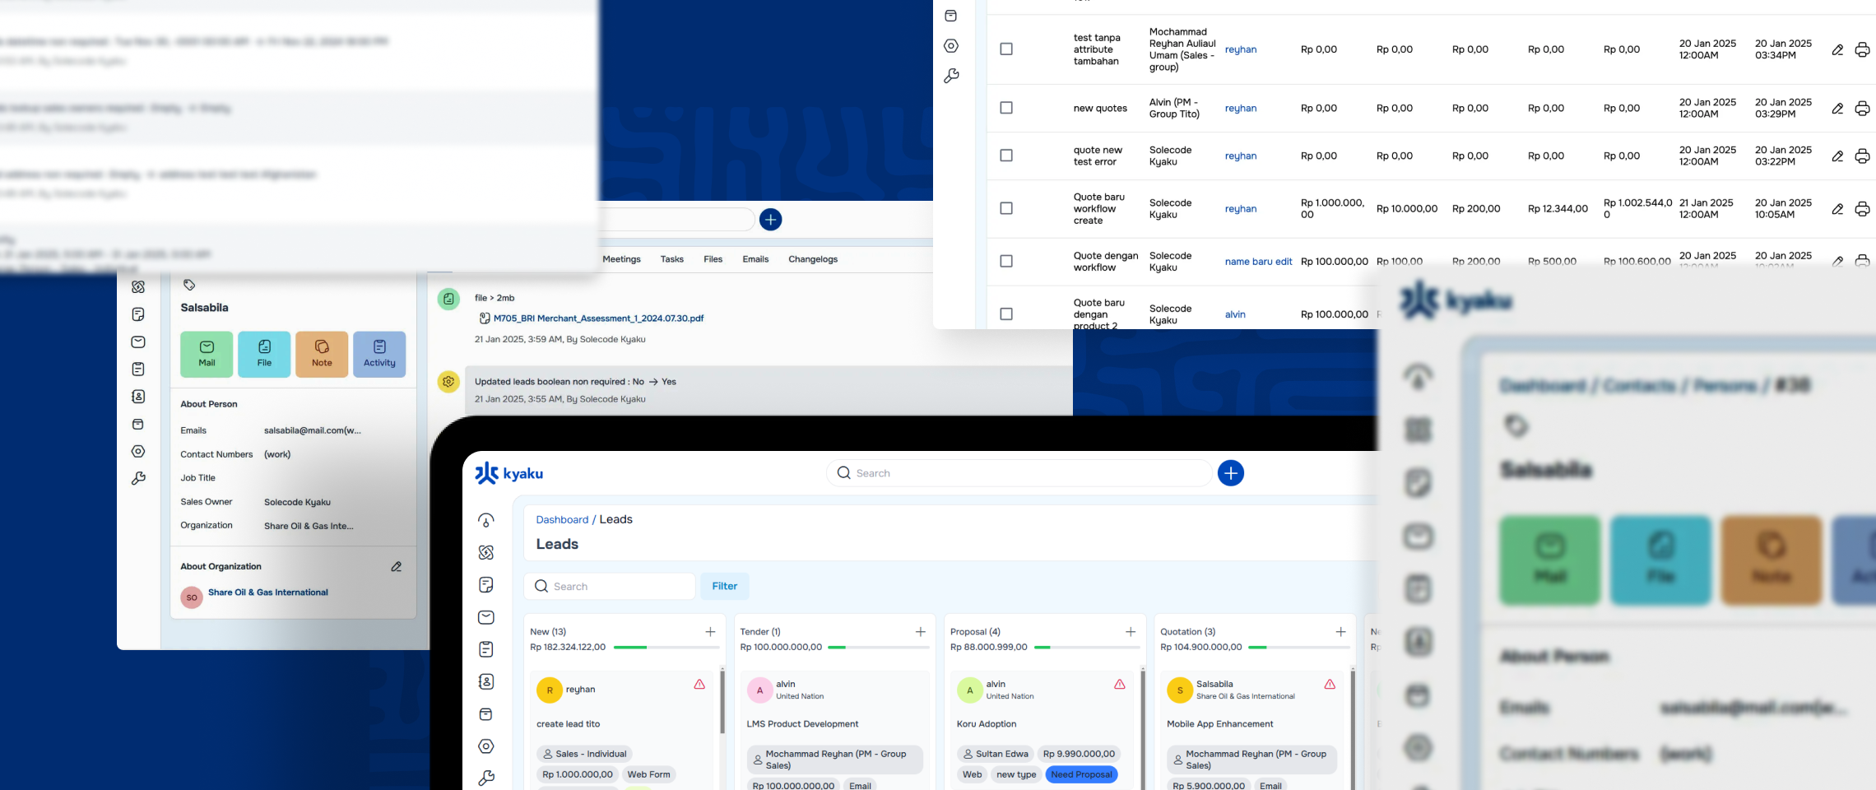Switch to the Changelogs tab
1876x790 pixels.
click(x=813, y=259)
